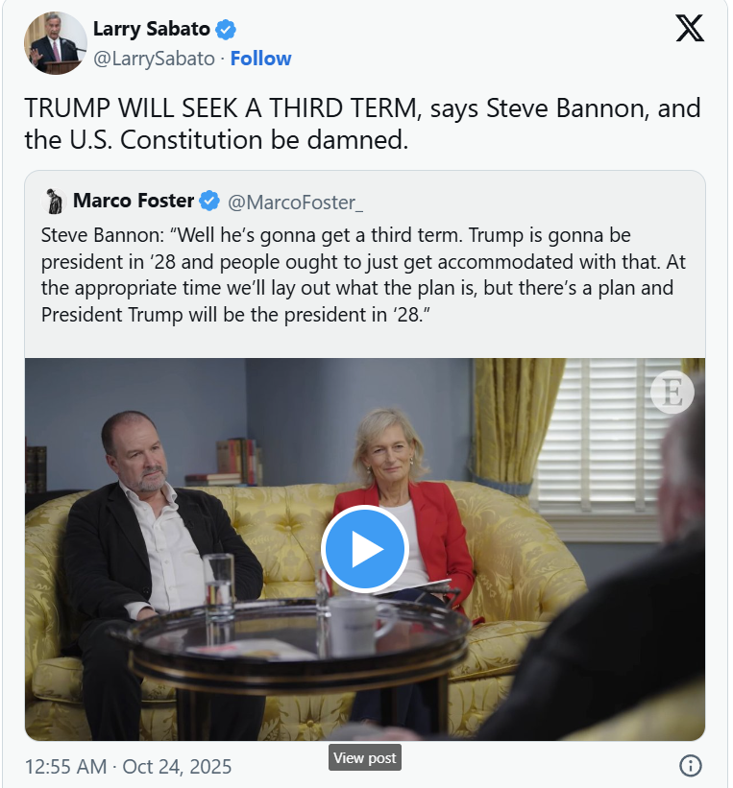Image resolution: width=733 pixels, height=788 pixels.
Task: Open the @LarrySabato handle link
Action: 154,59
